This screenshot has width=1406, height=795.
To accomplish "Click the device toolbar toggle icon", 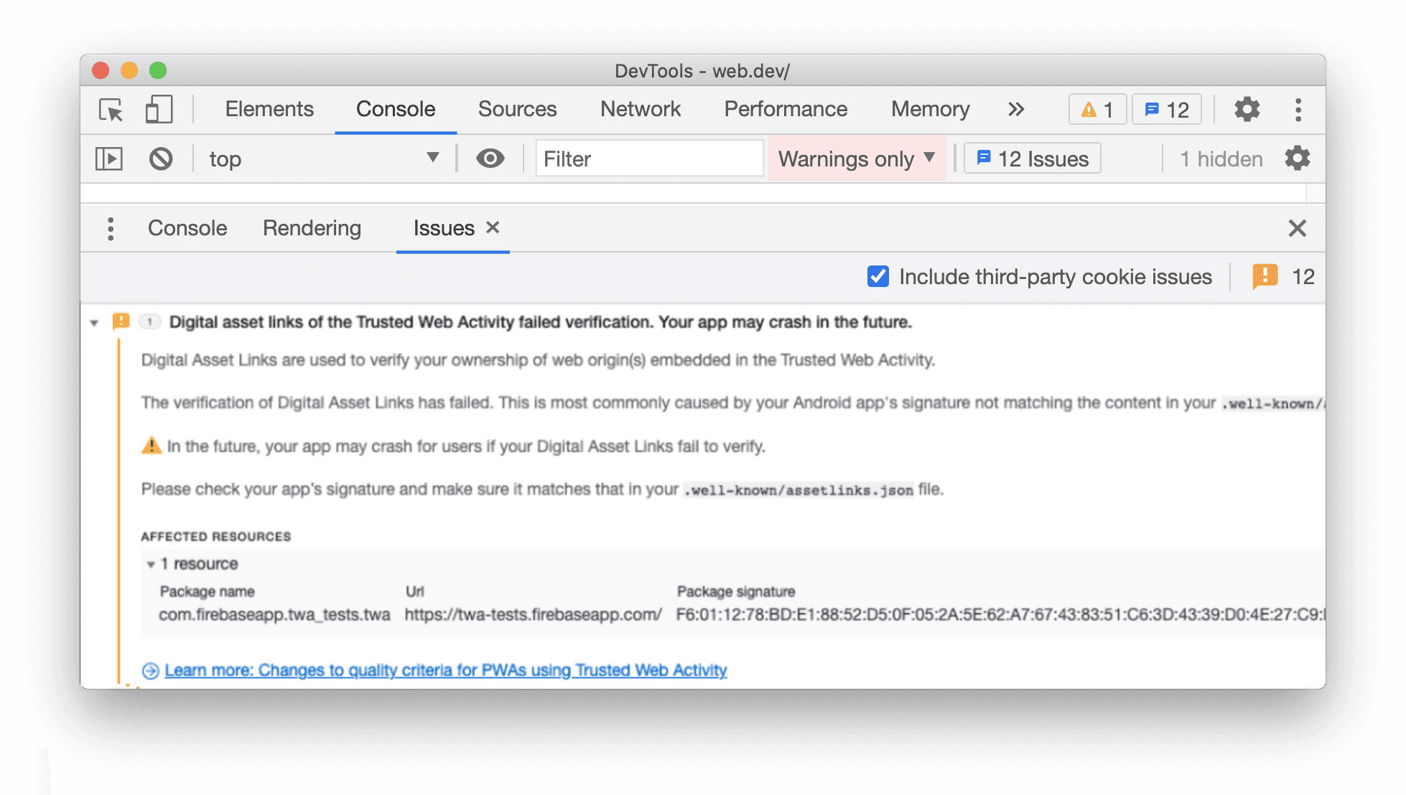I will pyautogui.click(x=157, y=109).
